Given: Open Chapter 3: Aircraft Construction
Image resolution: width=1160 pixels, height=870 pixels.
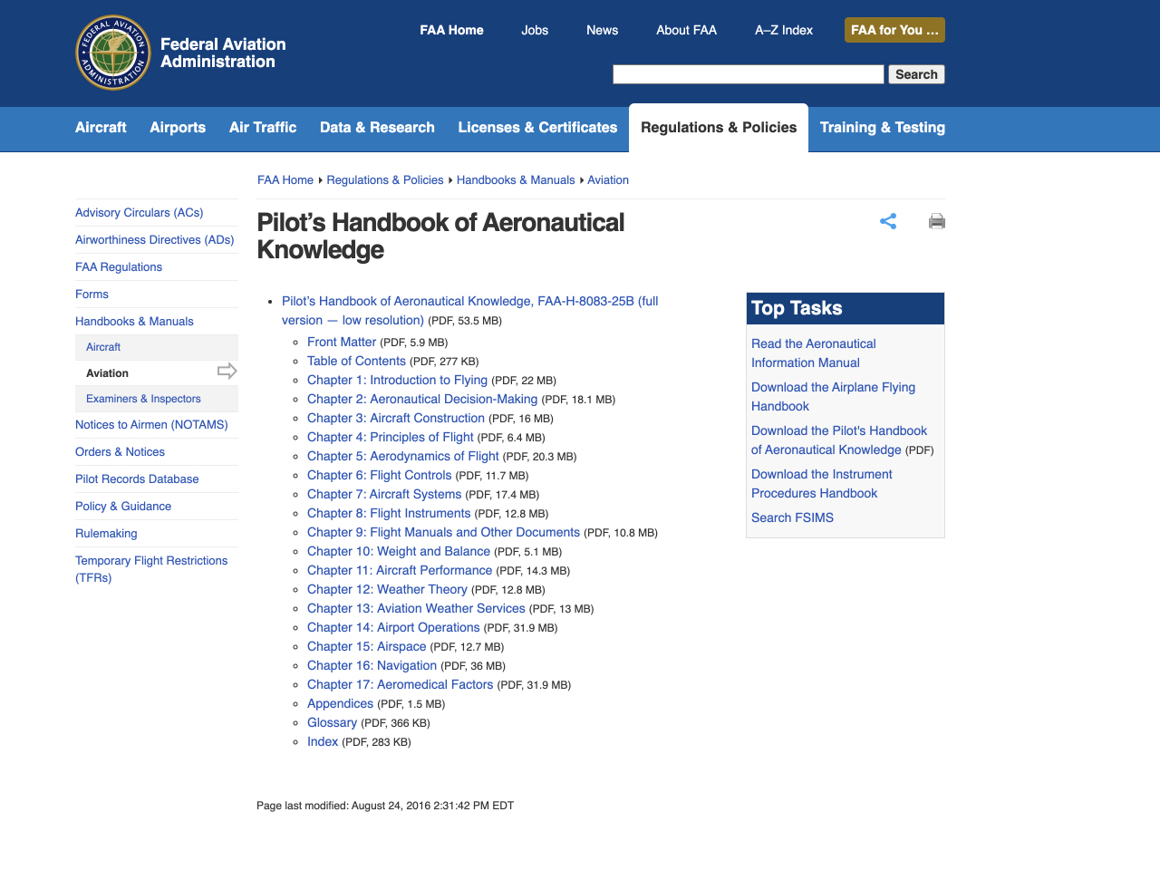Looking at the screenshot, I should (396, 418).
